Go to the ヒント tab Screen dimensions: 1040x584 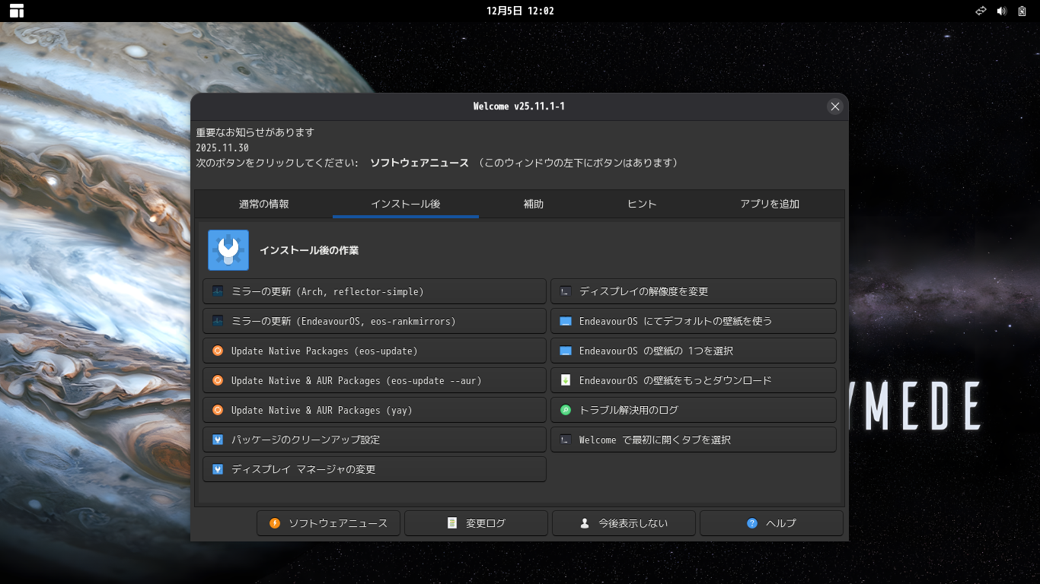click(642, 204)
